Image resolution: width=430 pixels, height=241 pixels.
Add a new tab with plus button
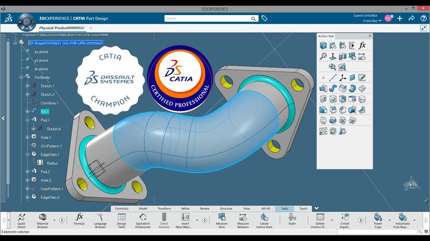tap(91, 28)
